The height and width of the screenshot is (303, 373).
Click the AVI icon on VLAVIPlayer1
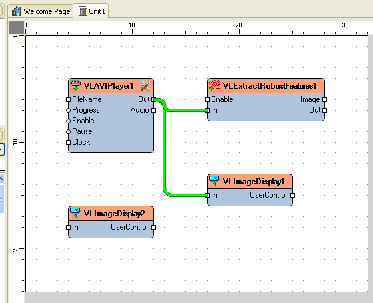(x=75, y=85)
